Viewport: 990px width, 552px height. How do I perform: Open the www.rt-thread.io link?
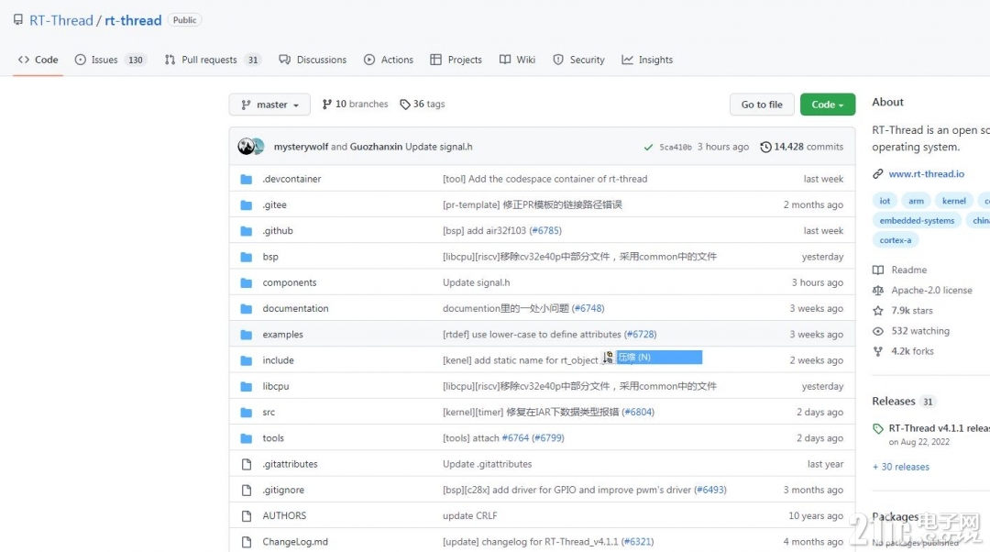926,174
